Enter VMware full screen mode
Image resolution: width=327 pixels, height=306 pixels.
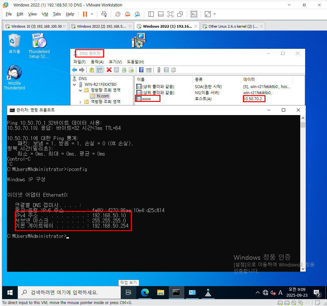[170, 14]
